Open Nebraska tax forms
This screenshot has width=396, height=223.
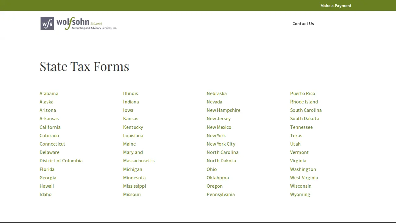pos(217,93)
